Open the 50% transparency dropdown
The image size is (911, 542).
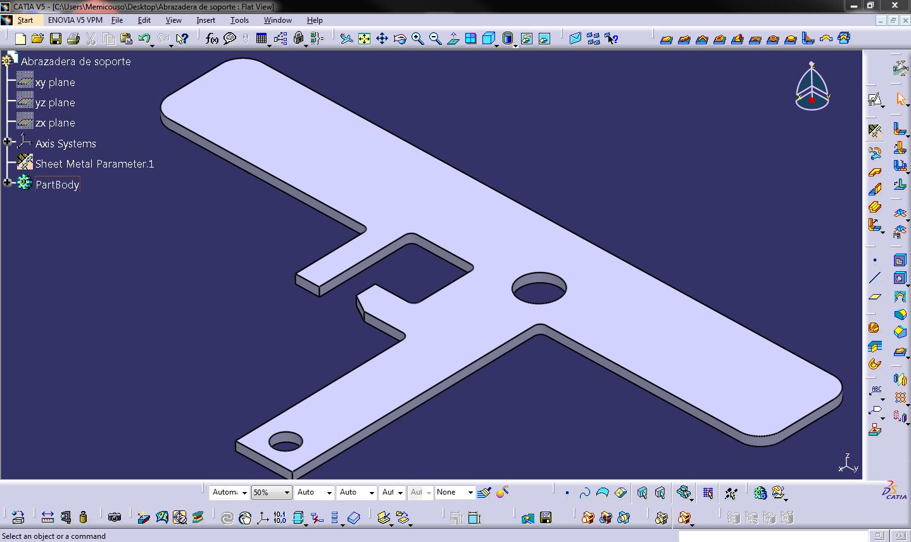pyautogui.click(x=287, y=493)
